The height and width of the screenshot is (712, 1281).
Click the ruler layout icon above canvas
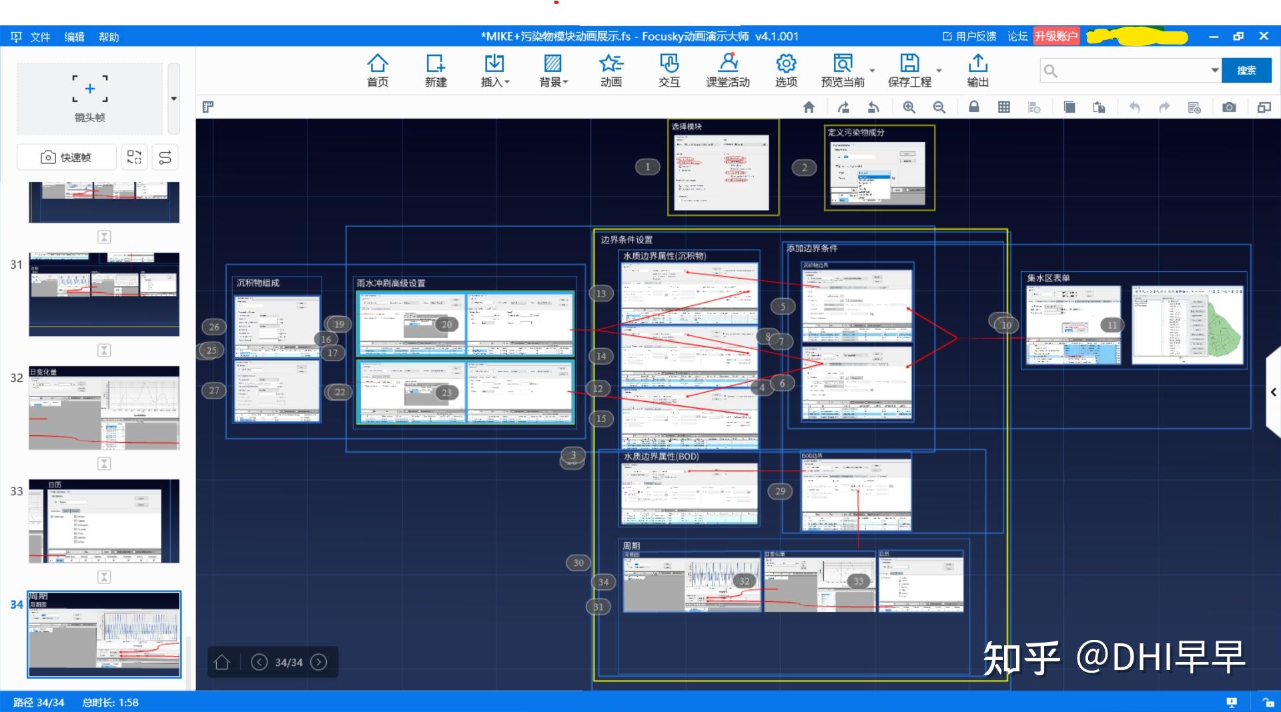(208, 107)
